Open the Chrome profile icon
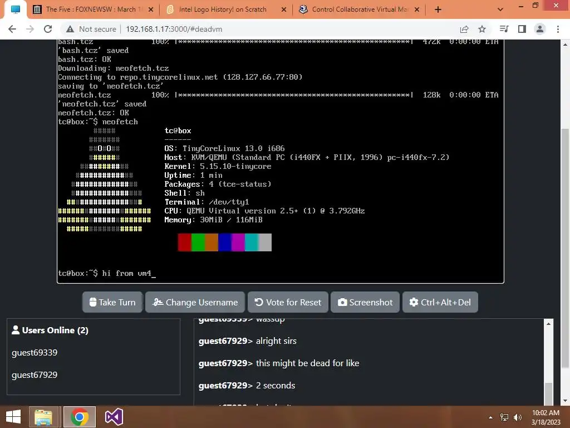570x428 pixels. [540, 29]
